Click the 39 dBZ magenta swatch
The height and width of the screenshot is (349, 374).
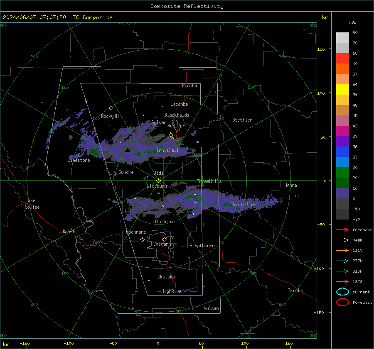(x=342, y=131)
